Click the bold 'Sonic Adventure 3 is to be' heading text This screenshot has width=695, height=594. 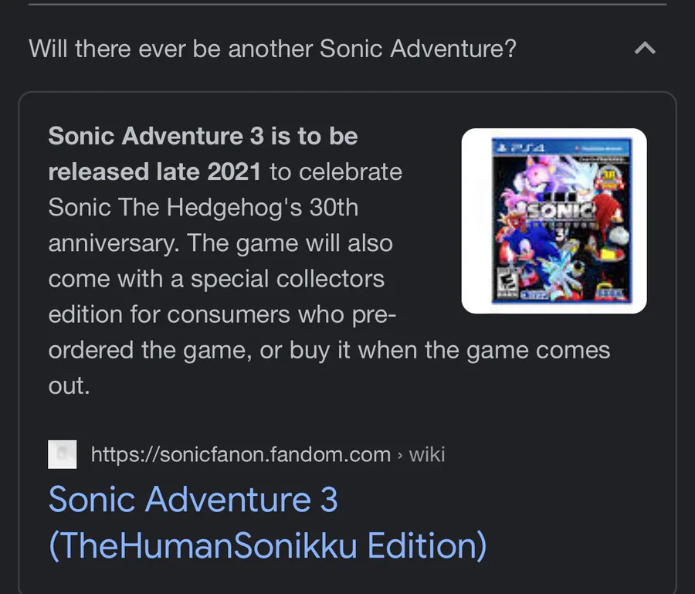pos(203,136)
